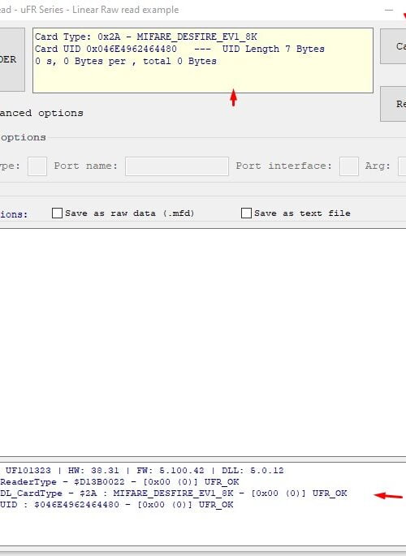Activate the small reader type box before Port name
This screenshot has width=406, height=556.
(x=37, y=166)
